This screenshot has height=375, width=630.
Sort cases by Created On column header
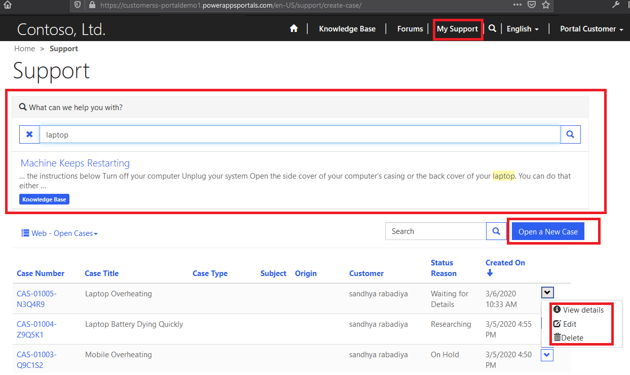click(505, 263)
